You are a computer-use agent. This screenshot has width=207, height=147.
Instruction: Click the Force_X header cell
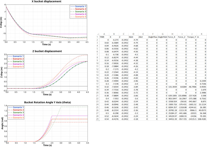point(172,37)
